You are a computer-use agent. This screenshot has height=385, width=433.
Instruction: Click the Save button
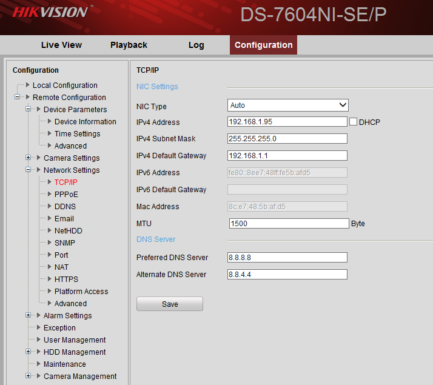tap(170, 304)
